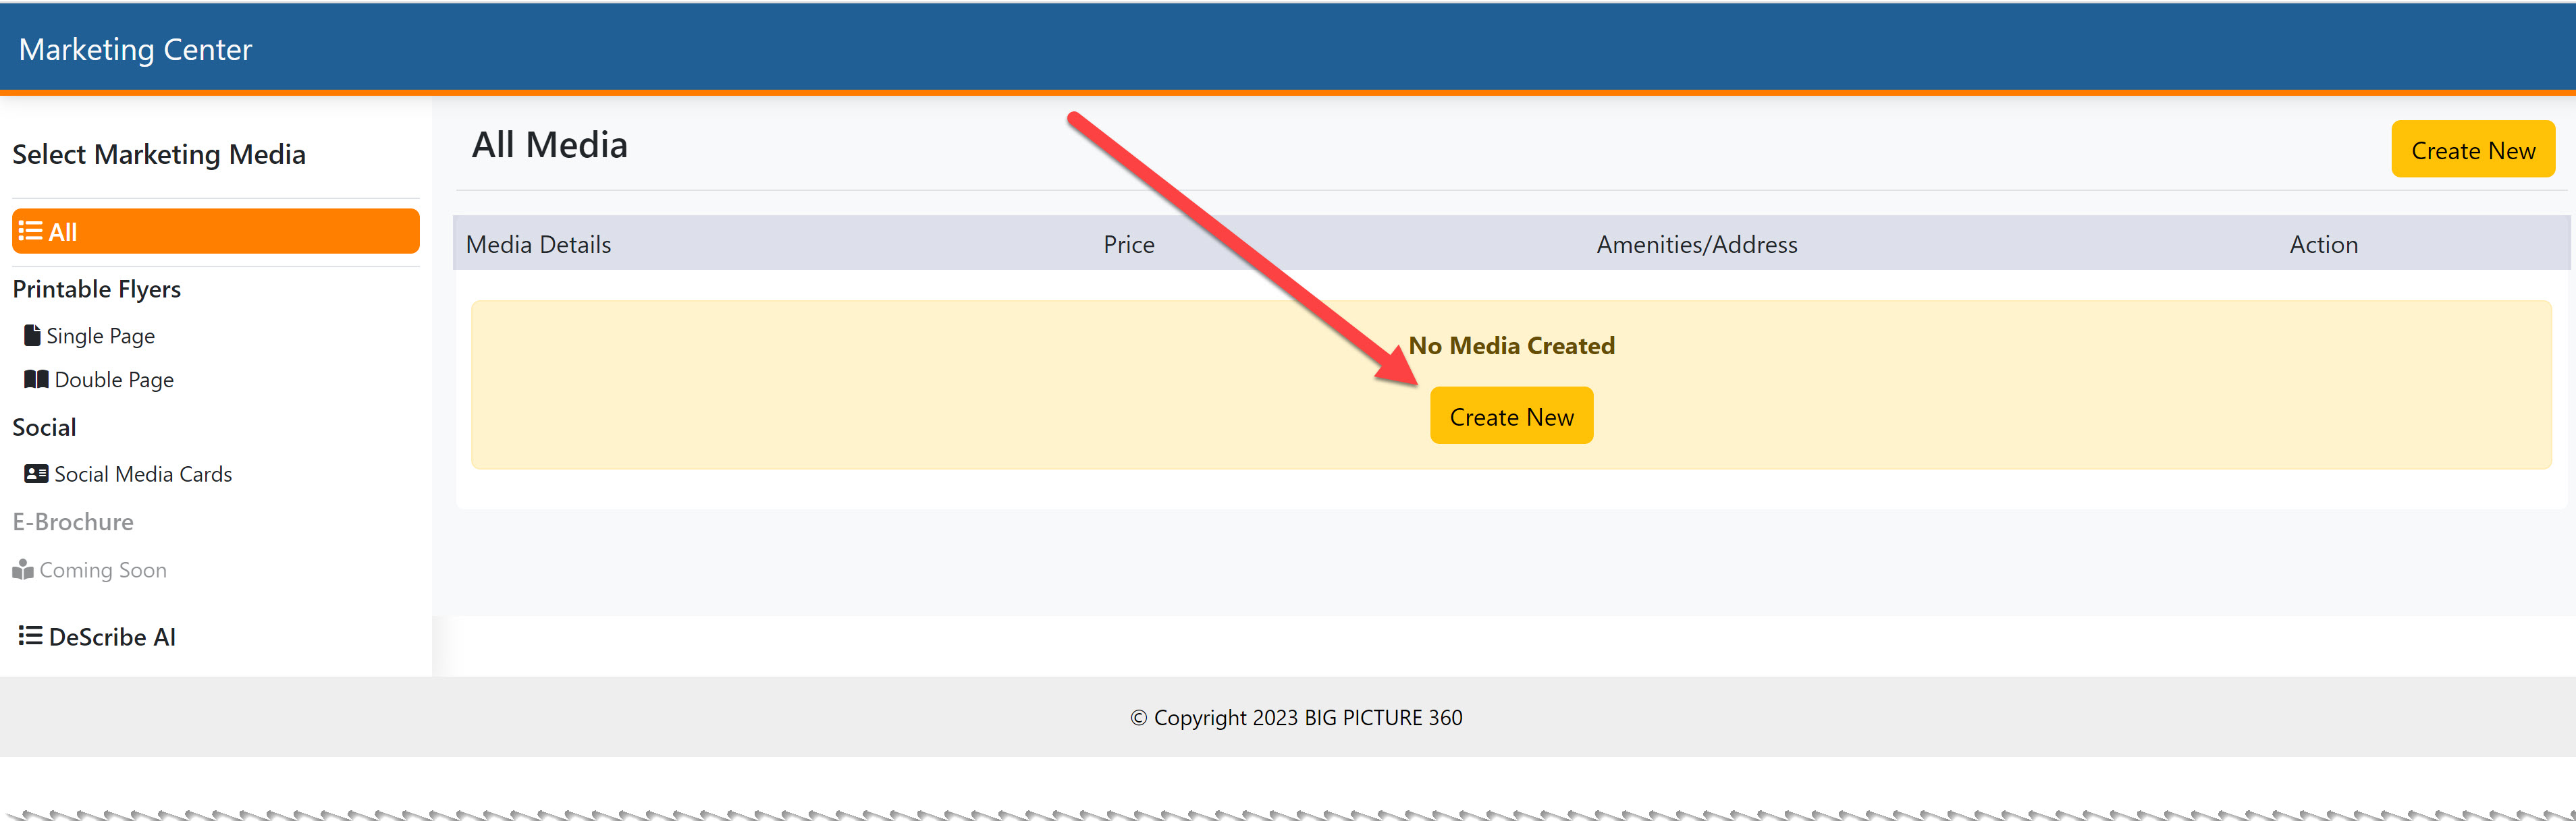Click the Single Page file icon
The image size is (2576, 821).
(32, 335)
